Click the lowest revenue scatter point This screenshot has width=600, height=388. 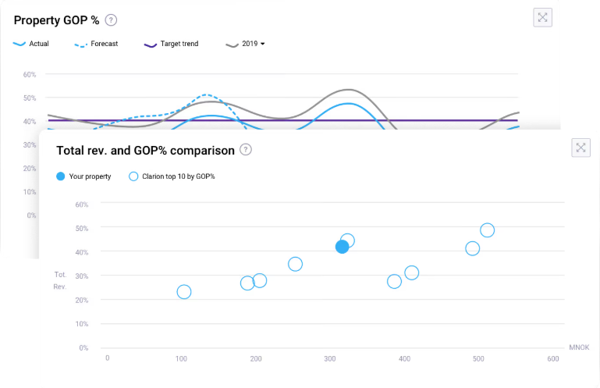pos(183,292)
